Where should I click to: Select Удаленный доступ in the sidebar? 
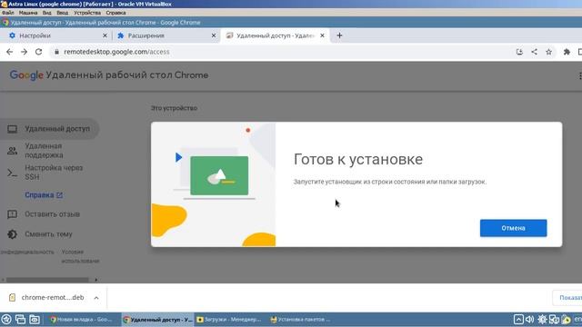coord(50,129)
